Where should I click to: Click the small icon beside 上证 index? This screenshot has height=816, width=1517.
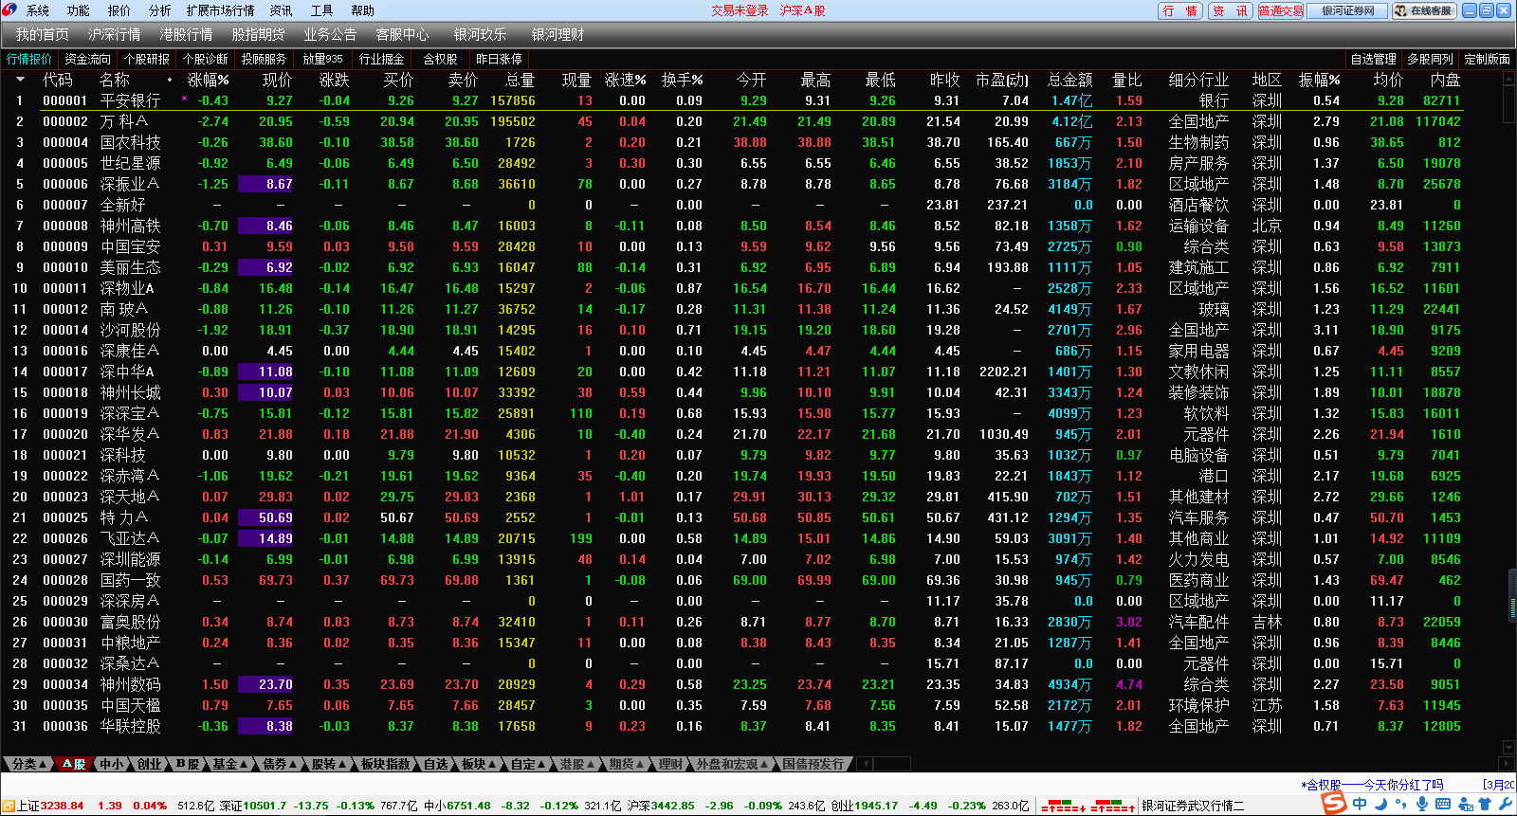[x=9, y=806]
